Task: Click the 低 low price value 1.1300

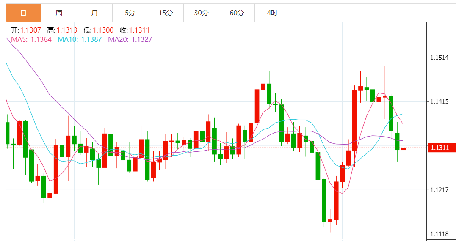Action: click(103, 30)
